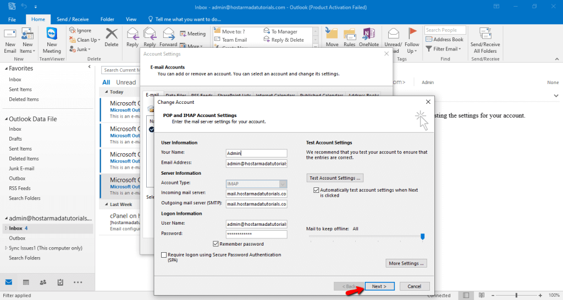Collapse the admin@hostarmadatutorials account tree
The image size is (563, 300).
(x=6, y=219)
